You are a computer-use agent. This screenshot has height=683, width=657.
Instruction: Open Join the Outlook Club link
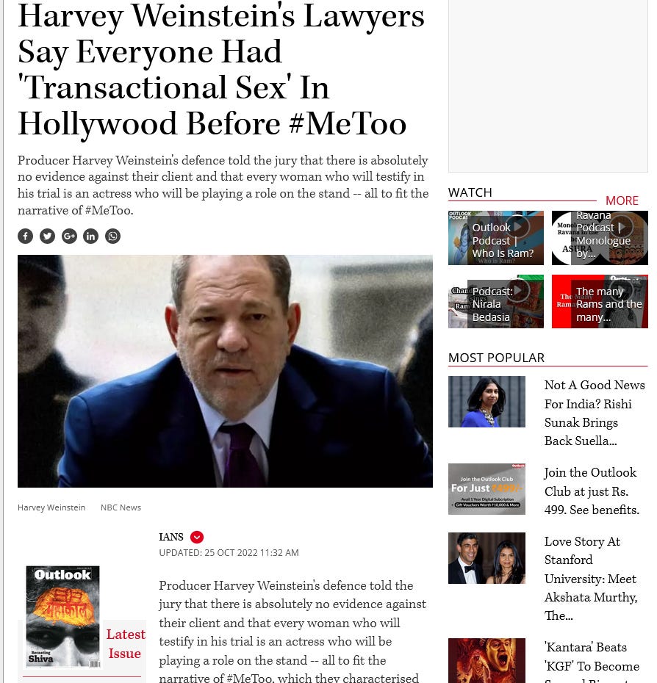(x=592, y=491)
